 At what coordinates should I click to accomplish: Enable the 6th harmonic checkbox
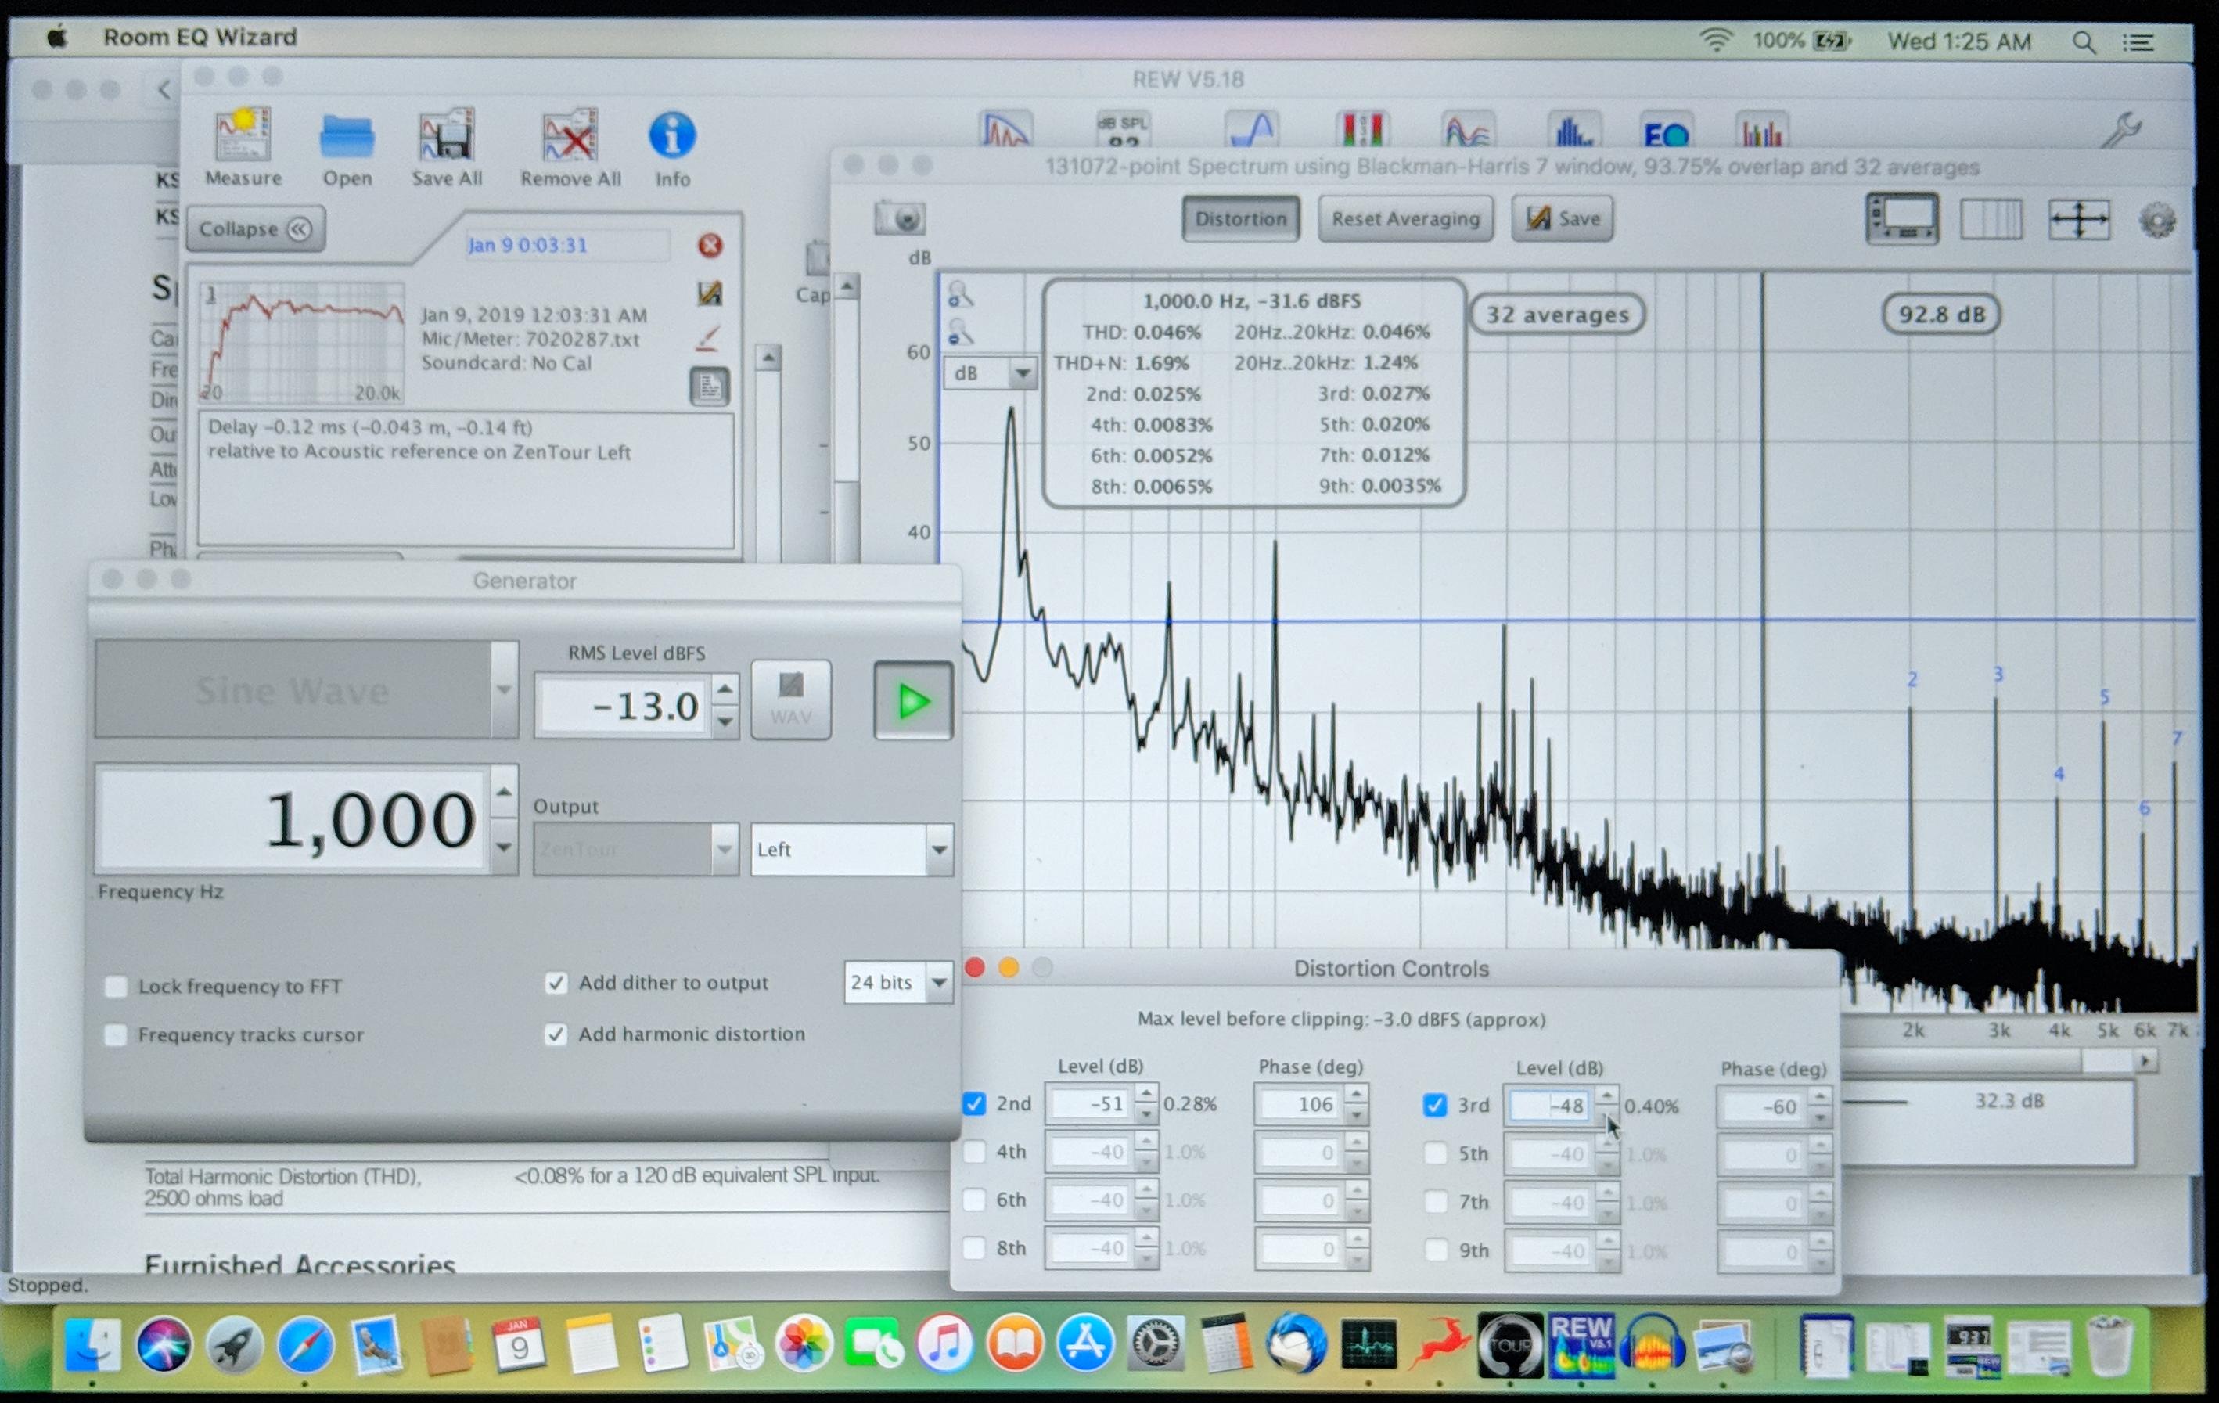point(974,1200)
